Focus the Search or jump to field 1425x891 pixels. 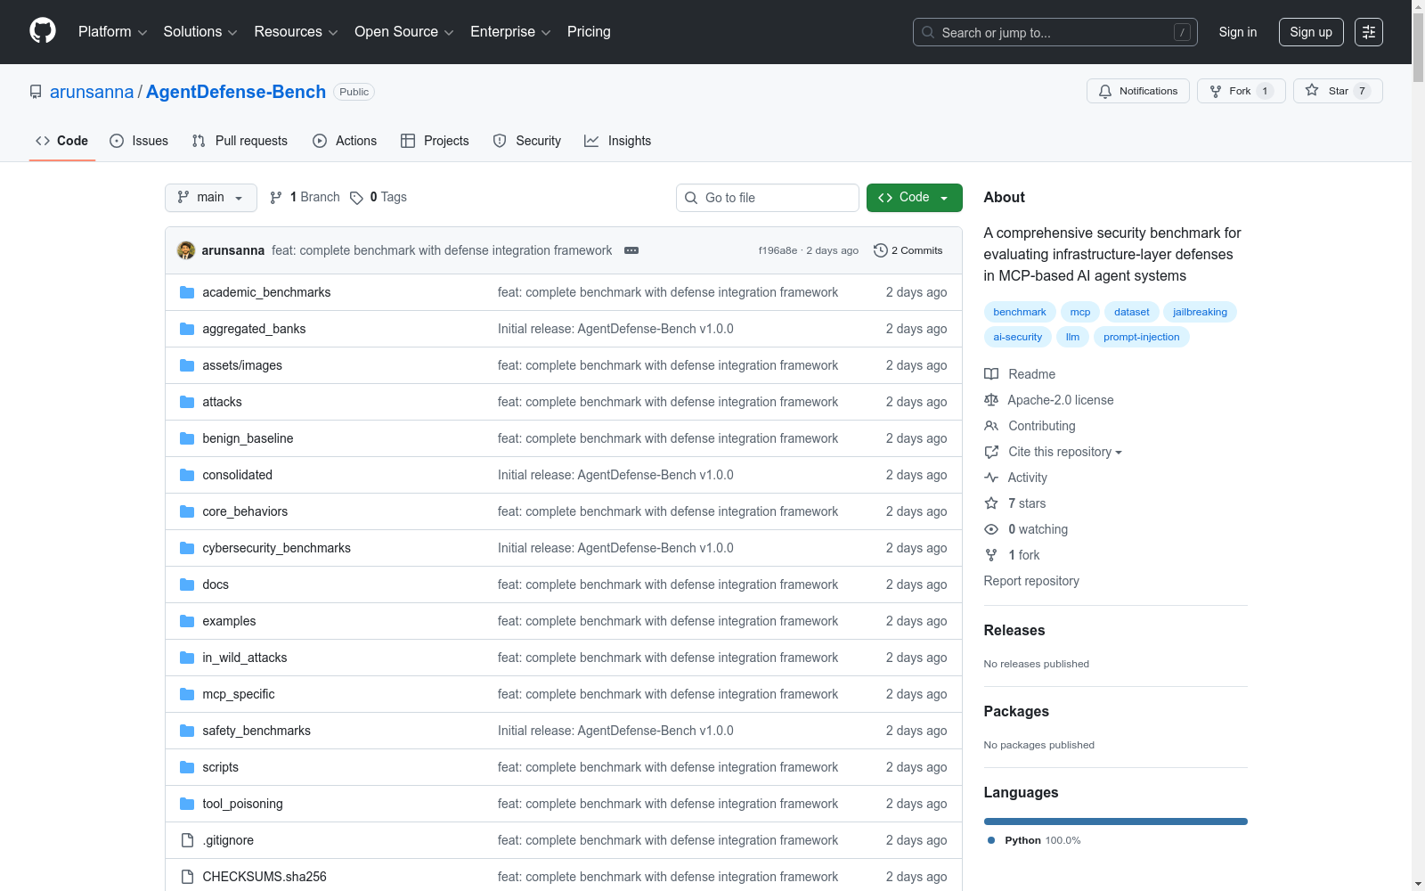coord(1055,32)
